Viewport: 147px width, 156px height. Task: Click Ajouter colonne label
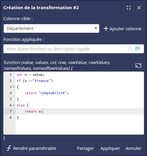(126, 29)
